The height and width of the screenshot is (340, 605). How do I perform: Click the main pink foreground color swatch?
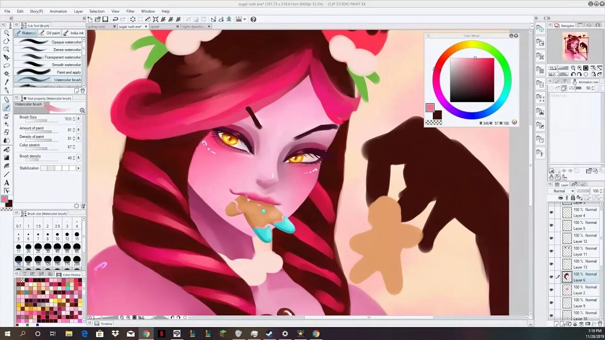(x=430, y=108)
